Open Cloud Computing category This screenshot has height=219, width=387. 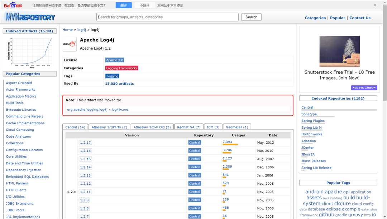click(x=20, y=130)
